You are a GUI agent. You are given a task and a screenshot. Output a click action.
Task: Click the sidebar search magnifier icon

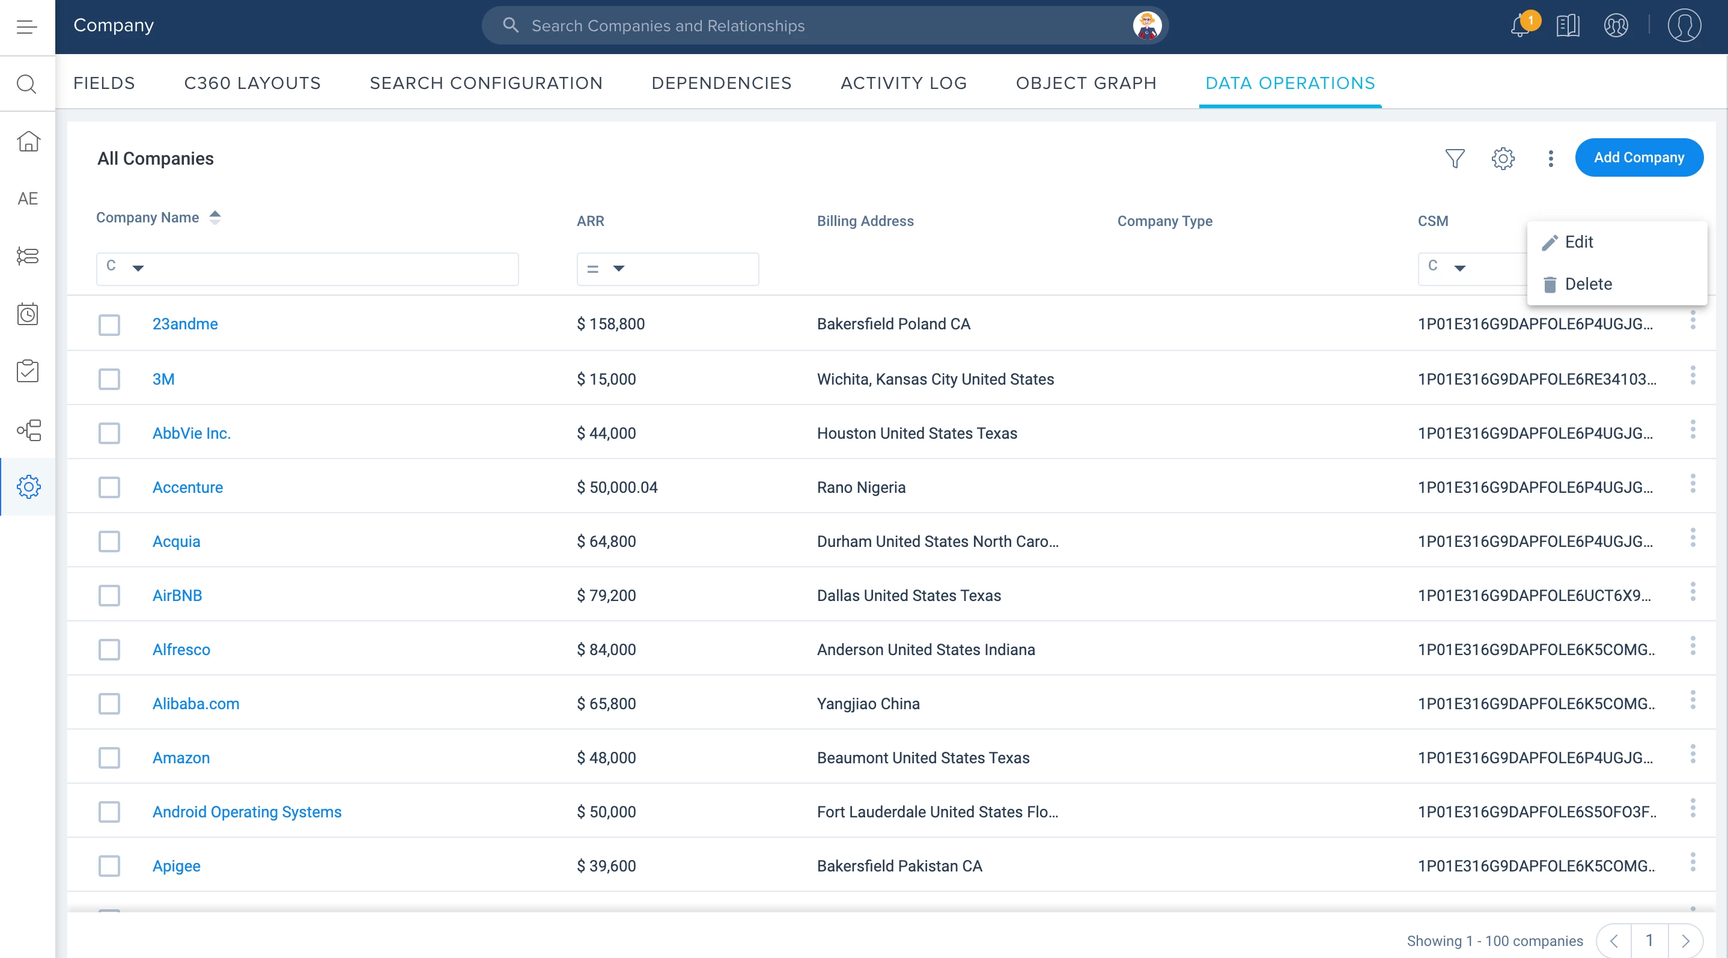pyautogui.click(x=27, y=84)
